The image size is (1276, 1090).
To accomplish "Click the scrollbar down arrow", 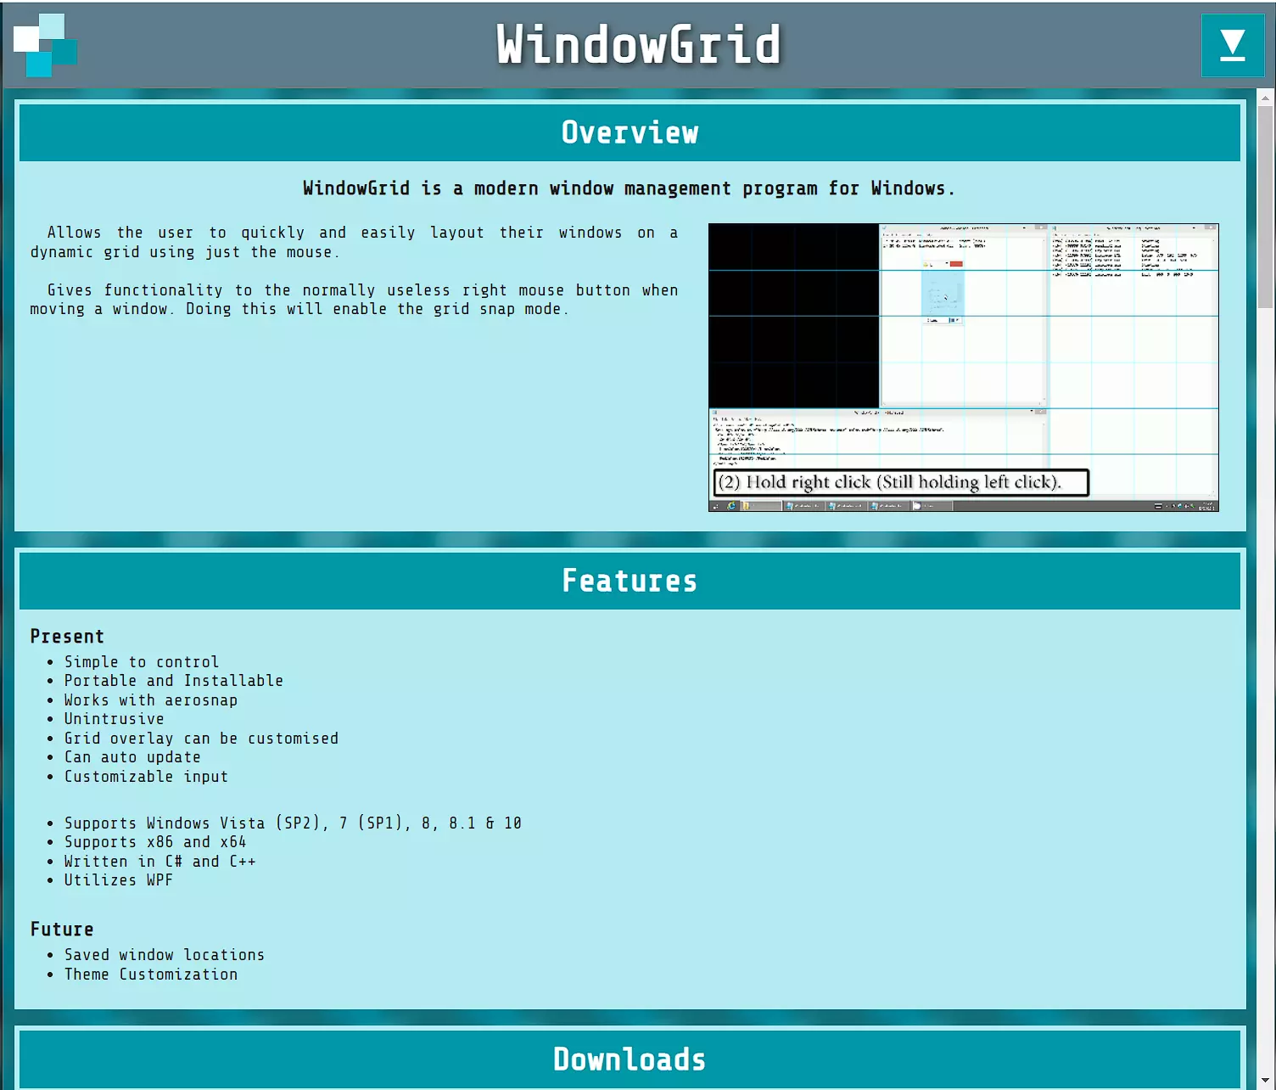I will [1265, 1081].
